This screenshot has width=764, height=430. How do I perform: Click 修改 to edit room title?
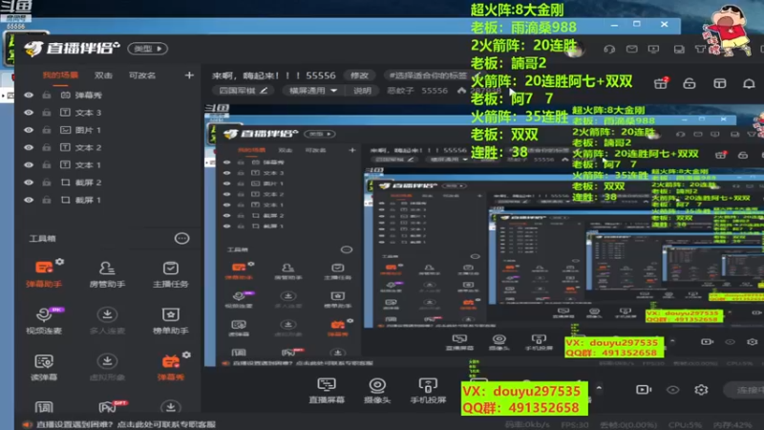point(360,75)
